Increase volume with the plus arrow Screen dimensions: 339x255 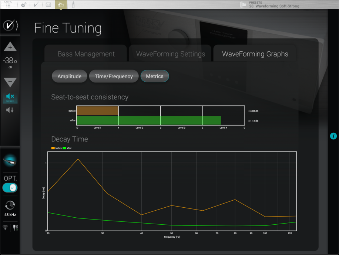click(x=10, y=47)
